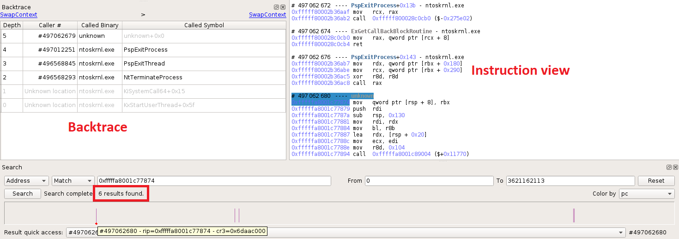
Task: Open the Match mode dropdown
Action: point(73,181)
